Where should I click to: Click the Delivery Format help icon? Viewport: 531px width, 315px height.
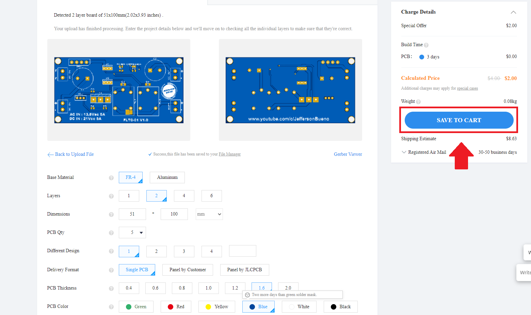(111, 270)
